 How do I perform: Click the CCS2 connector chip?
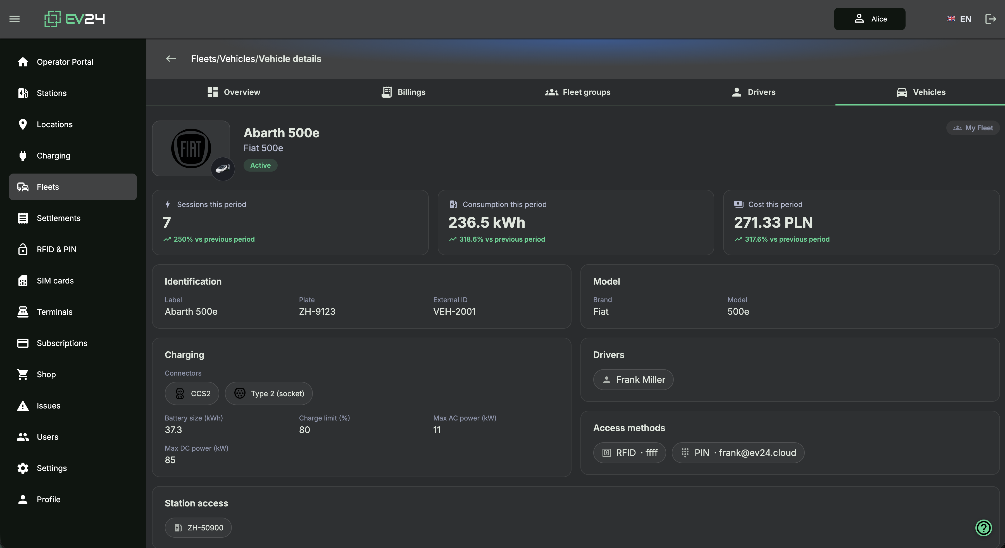(x=192, y=394)
